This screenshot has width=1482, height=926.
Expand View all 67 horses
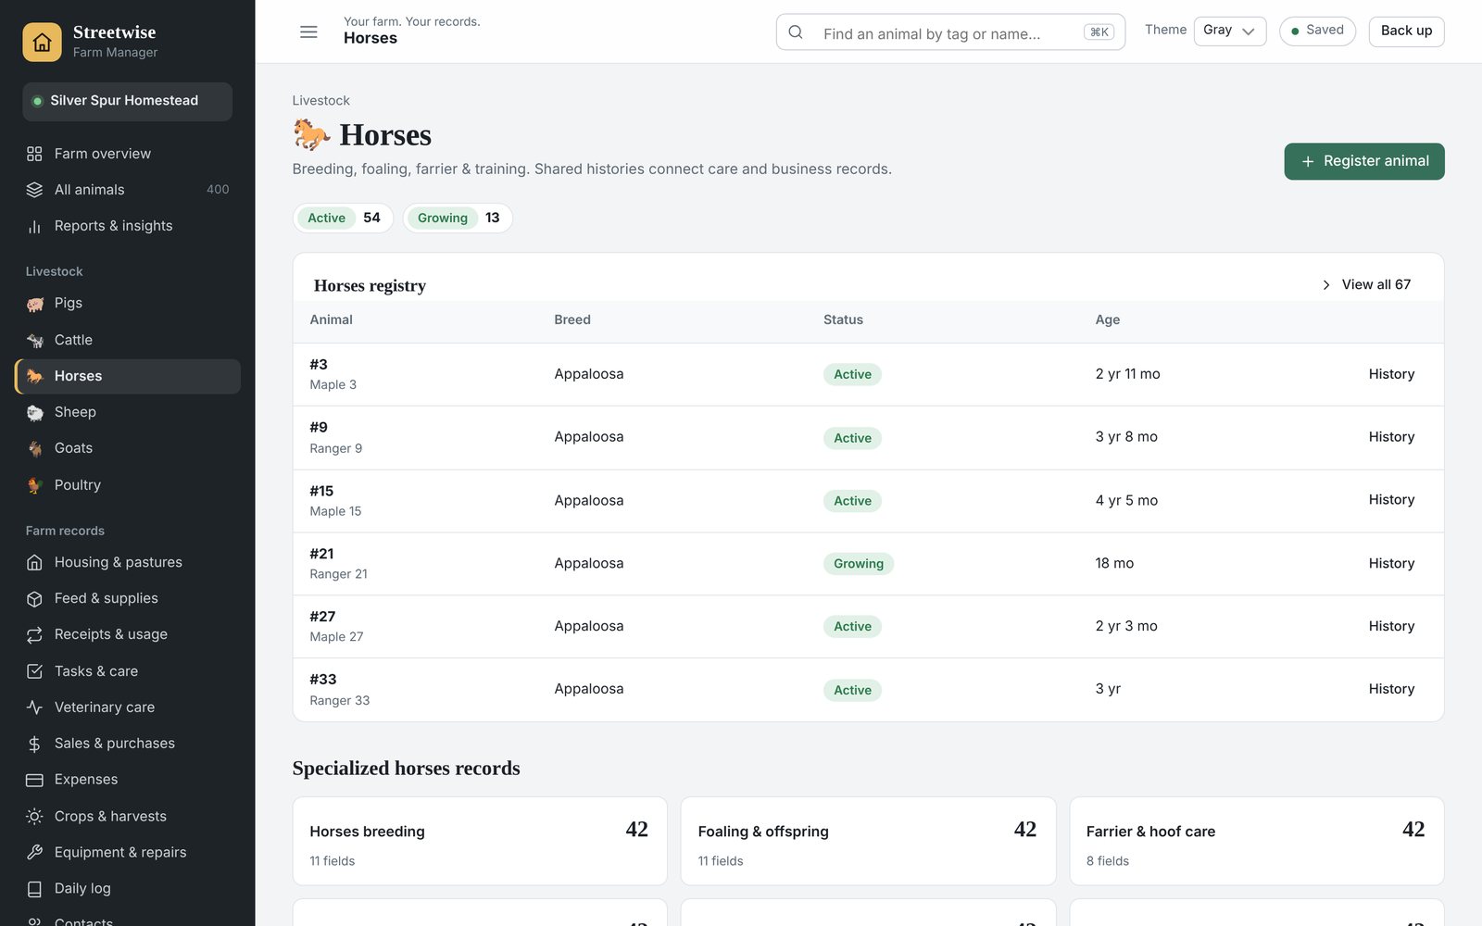point(1366,284)
